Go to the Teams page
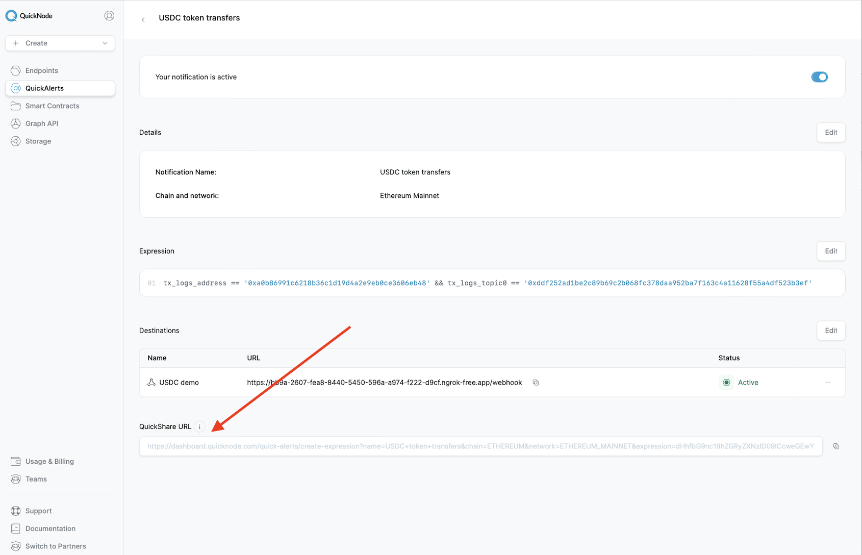The image size is (862, 555). 60,479
